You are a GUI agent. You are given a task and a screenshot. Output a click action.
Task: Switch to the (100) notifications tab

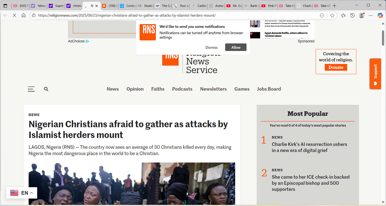click(109, 6)
